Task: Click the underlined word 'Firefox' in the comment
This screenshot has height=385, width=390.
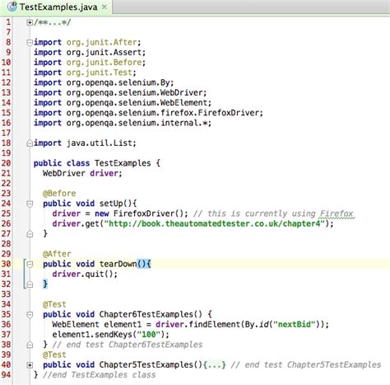Action: coord(337,214)
